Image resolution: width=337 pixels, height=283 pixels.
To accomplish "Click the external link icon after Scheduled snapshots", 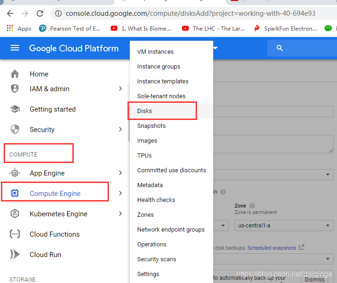I will pyautogui.click(x=301, y=247).
